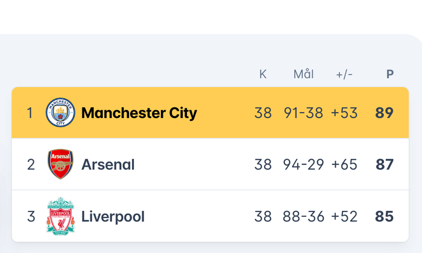
Task: Click Arsenal's +65 goal difference
Action: click(x=344, y=164)
